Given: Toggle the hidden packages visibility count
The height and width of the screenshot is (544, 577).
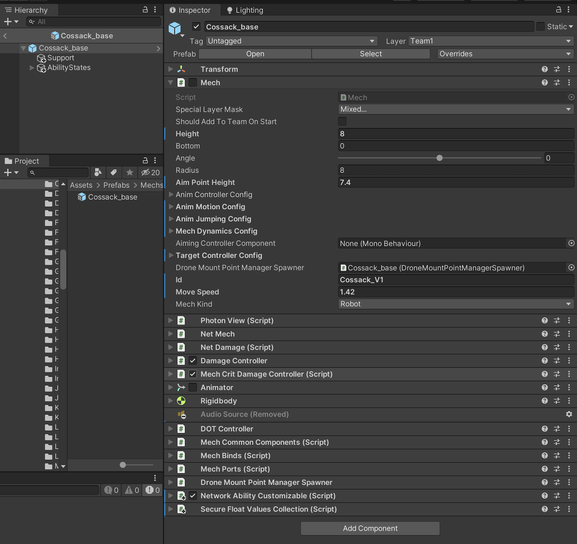Looking at the screenshot, I should (x=150, y=173).
